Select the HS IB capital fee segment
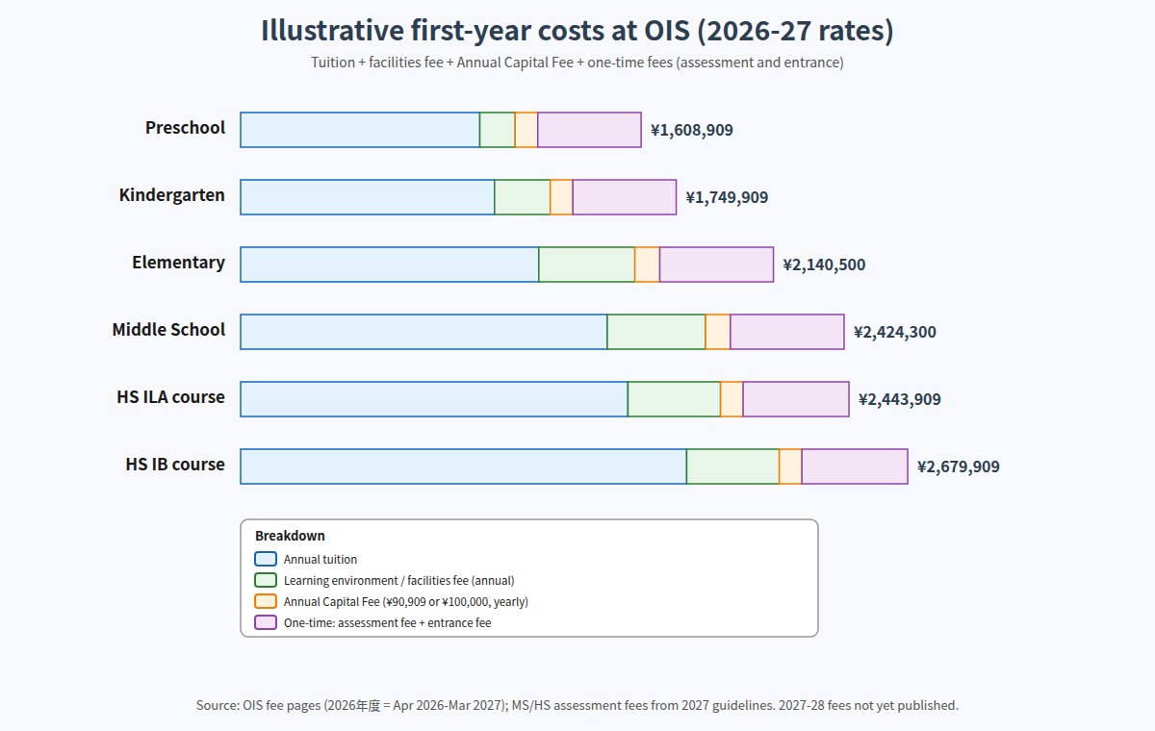The width and height of the screenshot is (1155, 731). [x=790, y=466]
